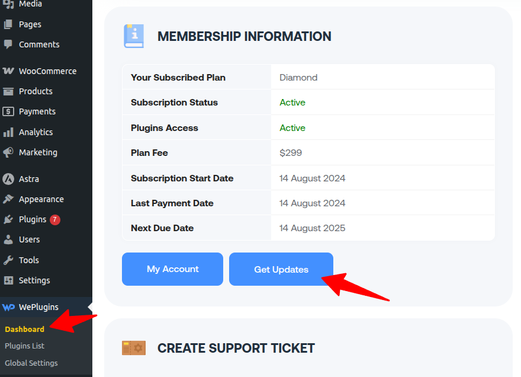Click the Create Support Ticket icon
This screenshot has width=521, height=377.
(133, 348)
